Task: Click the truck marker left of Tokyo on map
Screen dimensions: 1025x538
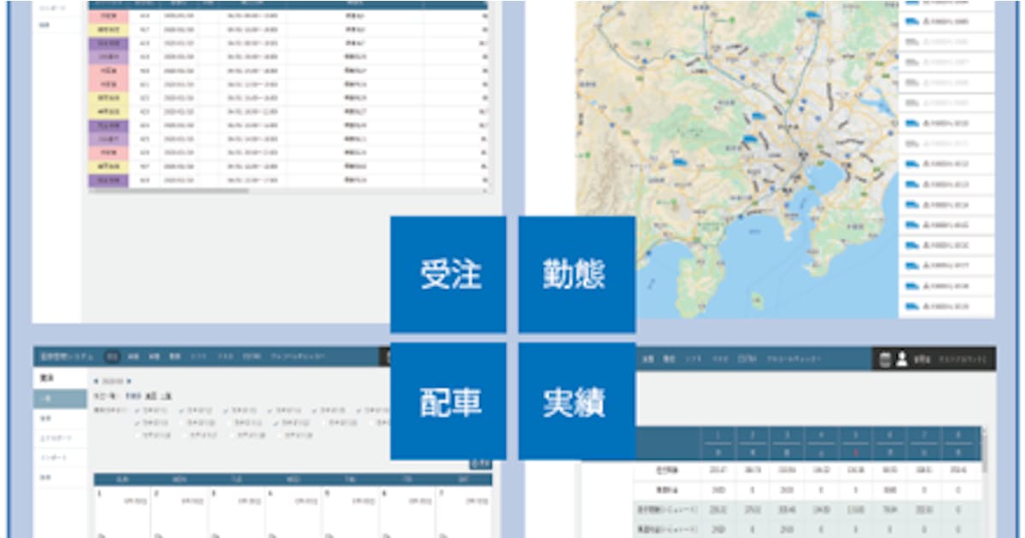Action: (x=748, y=137)
